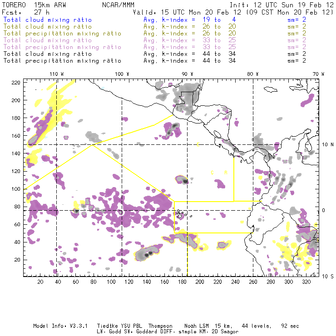Image resolution: width=336 pixels, height=336 pixels.
Task: Click the '110 W' longitude label
Action: point(57,74)
